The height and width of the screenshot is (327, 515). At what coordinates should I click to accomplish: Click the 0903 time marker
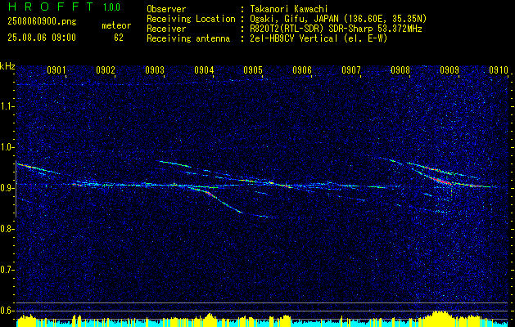click(x=155, y=70)
